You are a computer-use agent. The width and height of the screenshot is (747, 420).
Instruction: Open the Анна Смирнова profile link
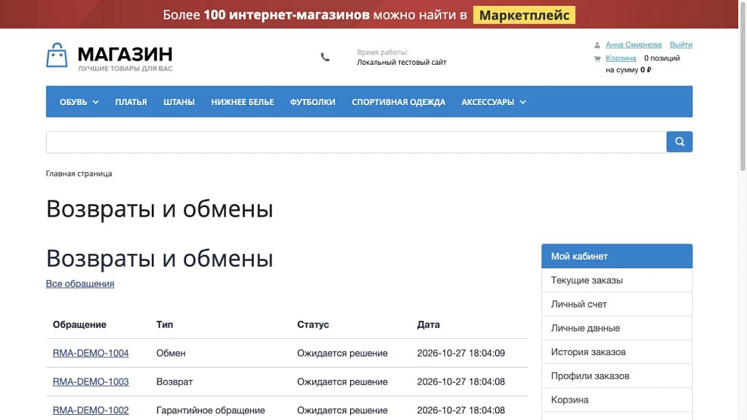pyautogui.click(x=634, y=44)
